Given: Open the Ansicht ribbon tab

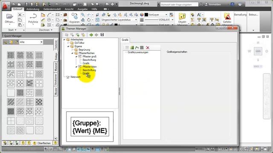Looking at the screenshot, I should [69, 9].
